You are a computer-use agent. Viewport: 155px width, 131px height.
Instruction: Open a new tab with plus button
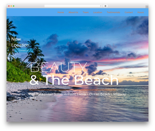click(x=147, y=7)
